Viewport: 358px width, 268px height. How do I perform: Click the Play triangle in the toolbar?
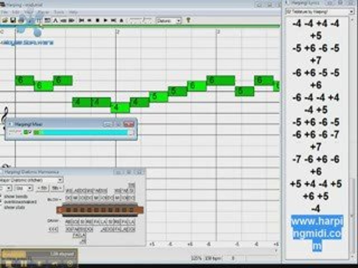tap(106, 20)
